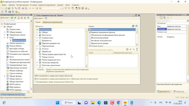Expand the Константы node in objects tree
This screenshot has height=106, width=189.
(x=37, y=35)
